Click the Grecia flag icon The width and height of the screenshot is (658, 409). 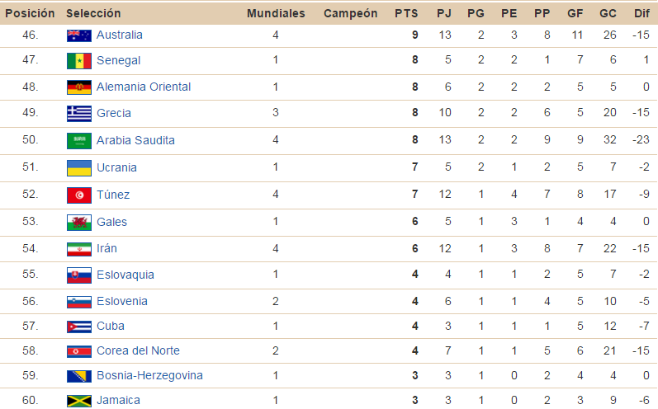click(79, 114)
